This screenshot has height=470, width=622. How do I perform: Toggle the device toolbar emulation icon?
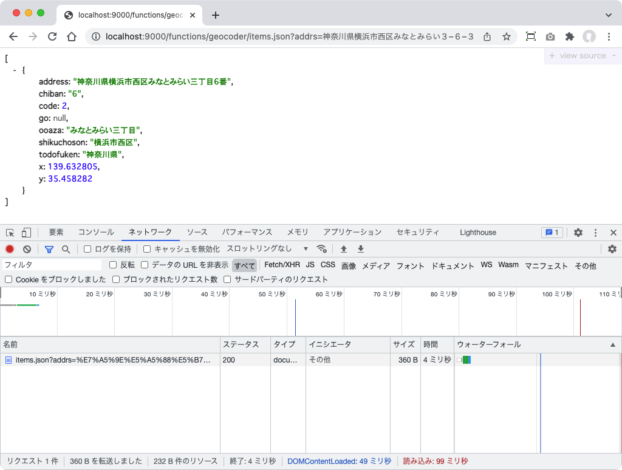coord(25,232)
